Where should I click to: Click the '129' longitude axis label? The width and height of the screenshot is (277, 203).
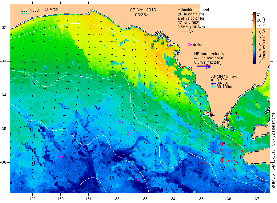click(33, 199)
